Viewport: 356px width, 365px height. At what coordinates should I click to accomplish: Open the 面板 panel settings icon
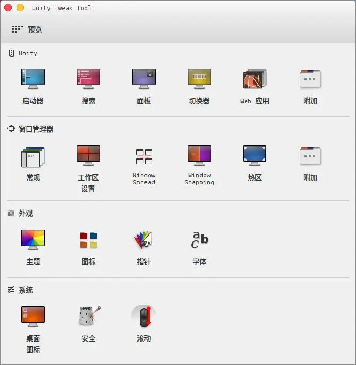(144, 79)
